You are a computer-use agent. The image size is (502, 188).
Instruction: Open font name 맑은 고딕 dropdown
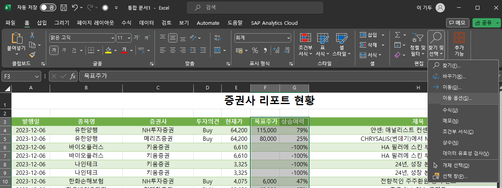coord(113,38)
